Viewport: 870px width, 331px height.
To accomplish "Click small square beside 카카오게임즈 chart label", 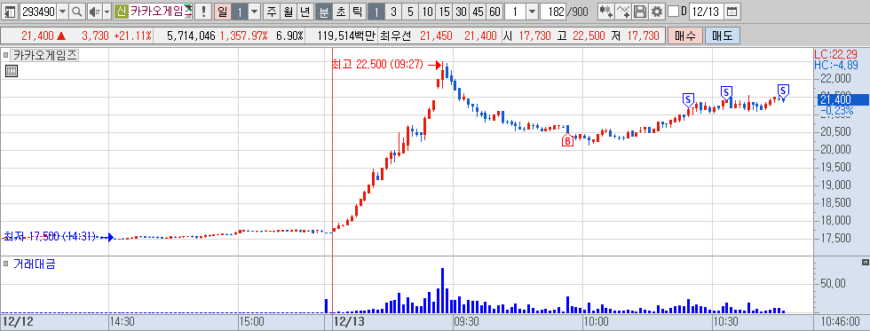I will 5,55.
